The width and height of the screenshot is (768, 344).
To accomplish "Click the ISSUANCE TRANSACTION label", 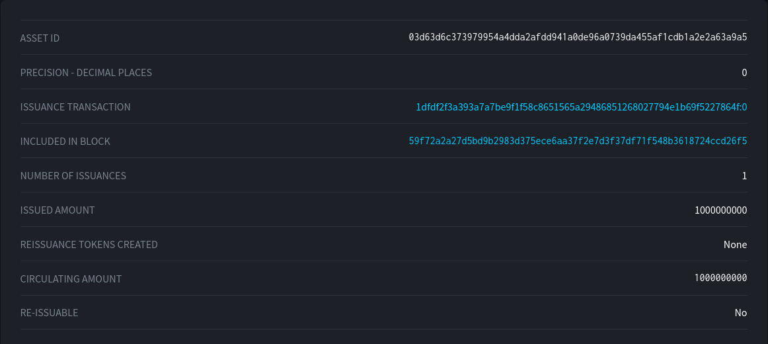I will coord(75,107).
